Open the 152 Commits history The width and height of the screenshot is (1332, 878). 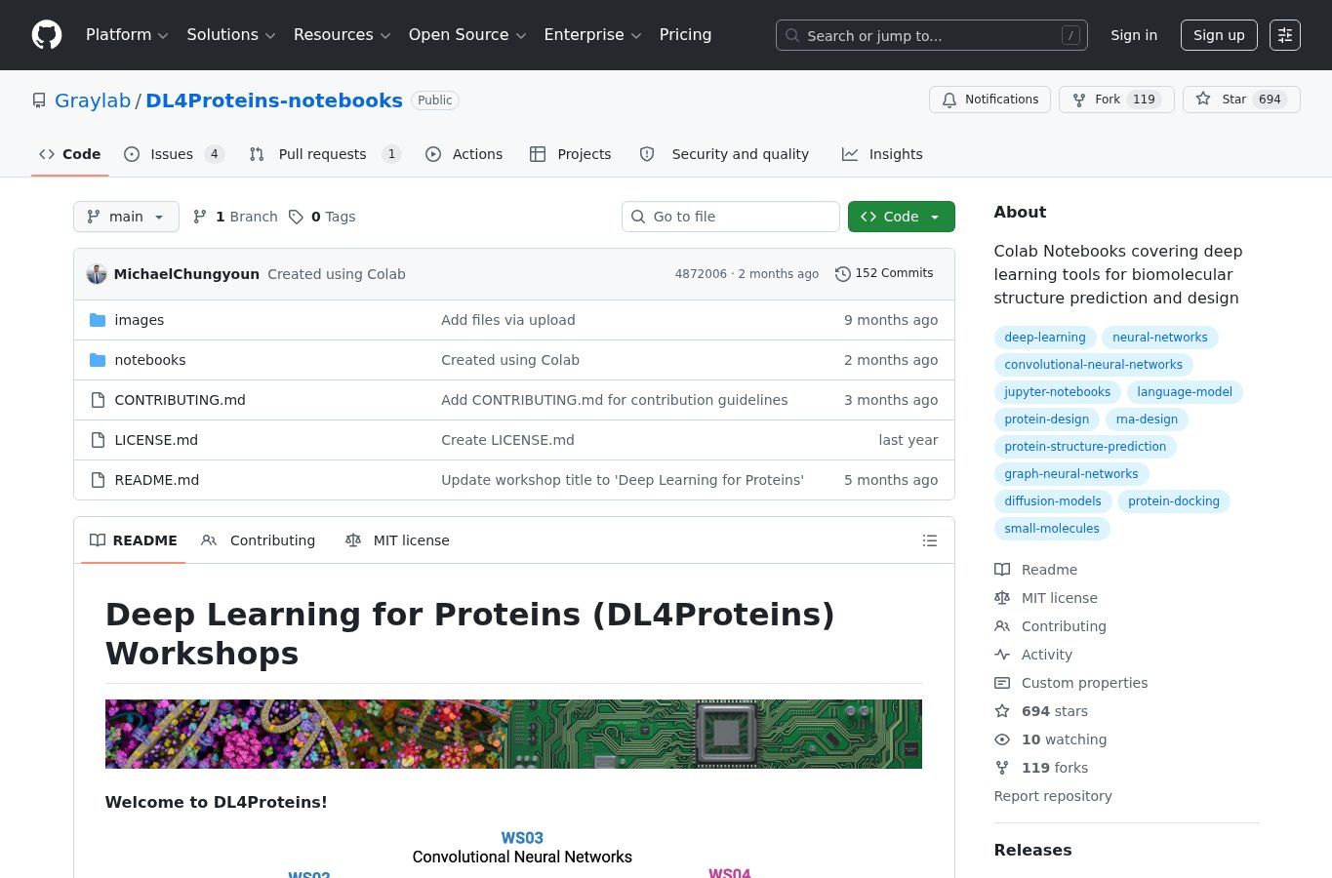884,273
